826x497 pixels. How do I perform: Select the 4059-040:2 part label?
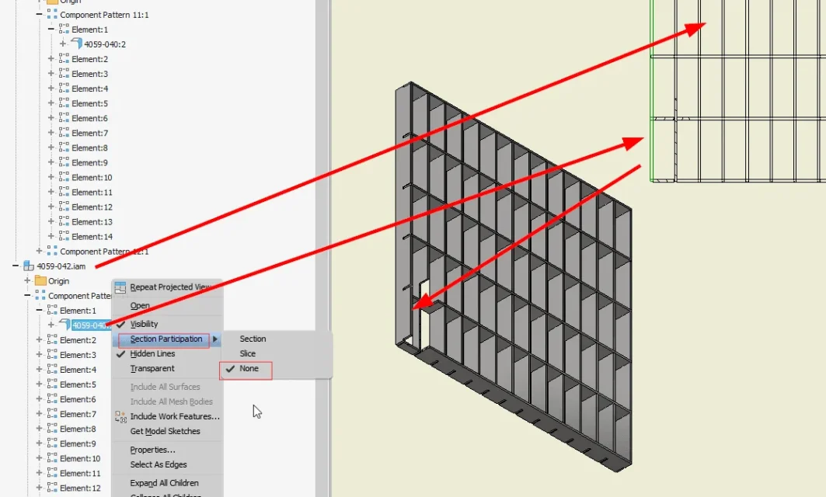pyautogui.click(x=105, y=44)
